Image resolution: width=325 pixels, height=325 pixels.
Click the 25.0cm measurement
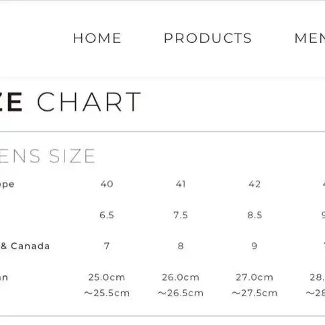(107, 277)
